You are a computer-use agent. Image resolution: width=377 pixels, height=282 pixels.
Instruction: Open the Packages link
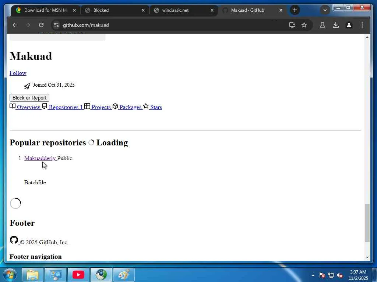pos(130,107)
